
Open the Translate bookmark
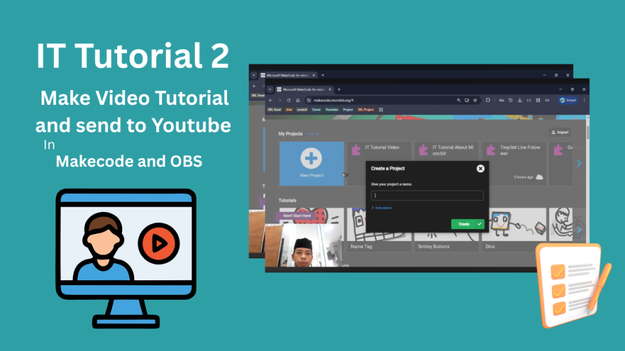point(331,110)
